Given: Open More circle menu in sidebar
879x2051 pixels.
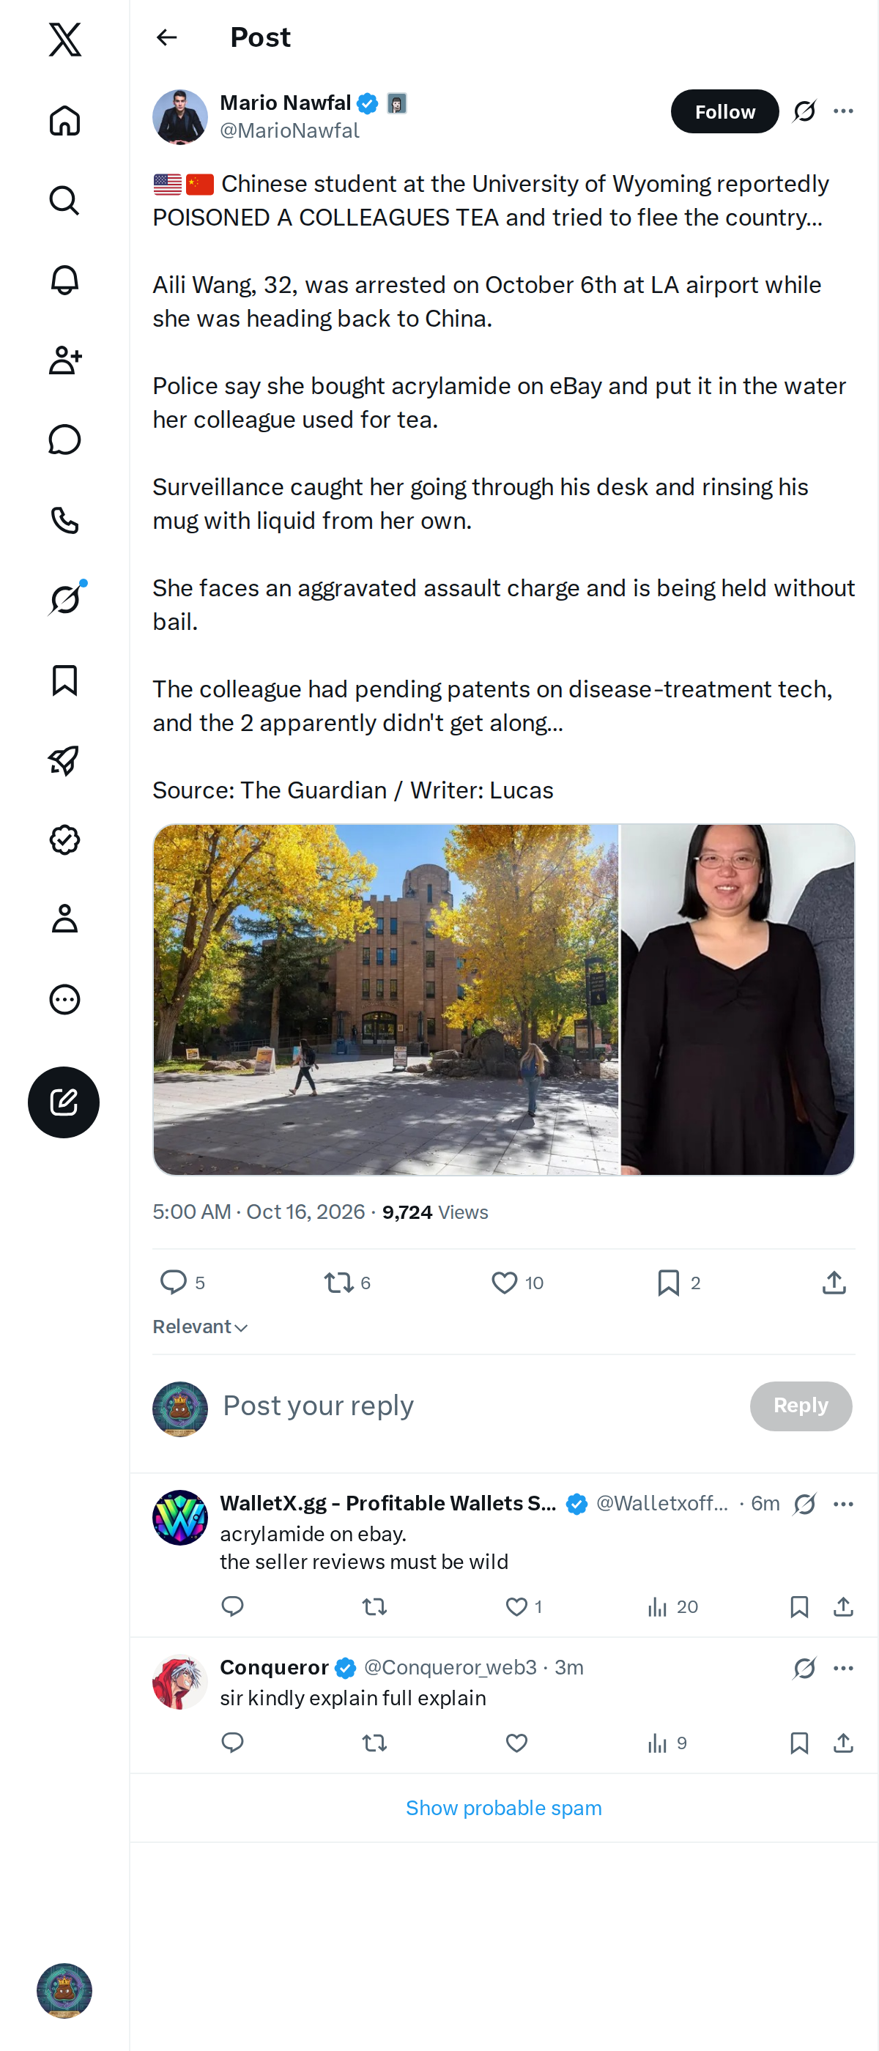Looking at the screenshot, I should pyautogui.click(x=64, y=999).
